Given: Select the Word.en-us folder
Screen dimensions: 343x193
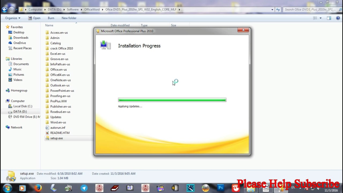Looking at the screenshot, I should pos(58,122).
